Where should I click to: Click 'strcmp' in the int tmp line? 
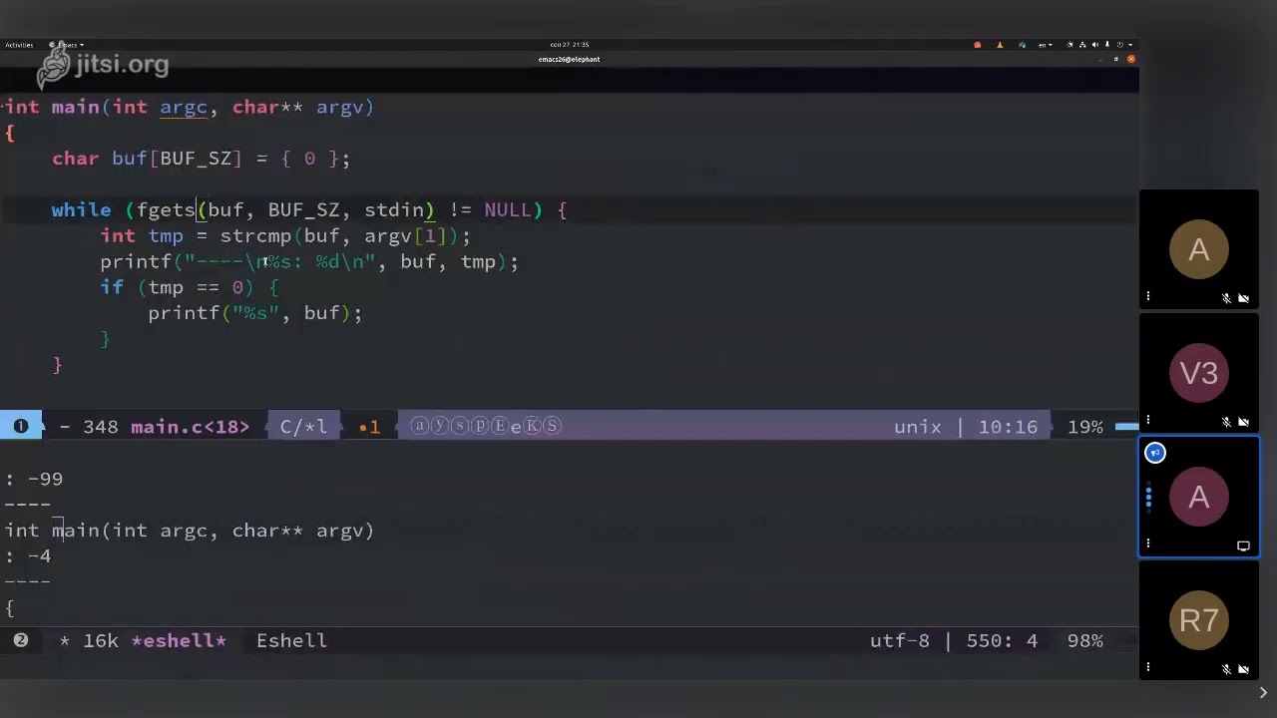point(255,236)
